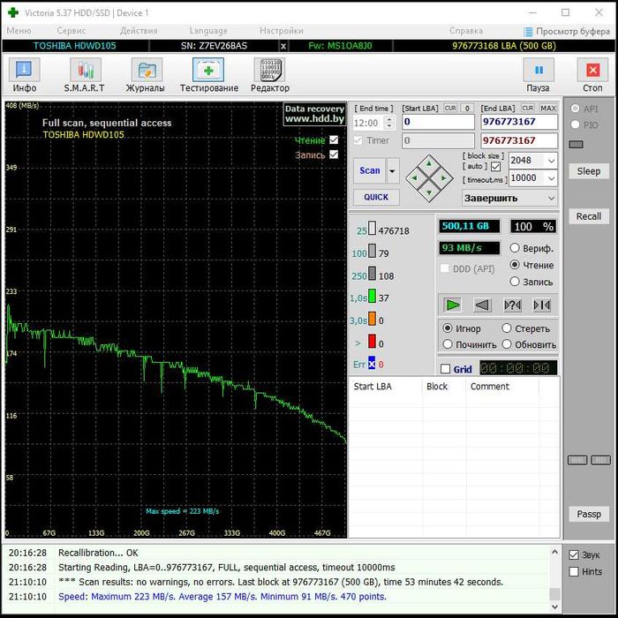This screenshot has height=618, width=618.
Task: Open the Сервис menu
Action: tap(71, 31)
